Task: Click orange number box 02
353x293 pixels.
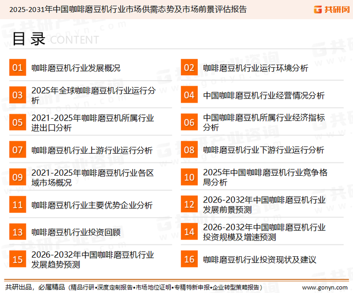Action: 189,67
